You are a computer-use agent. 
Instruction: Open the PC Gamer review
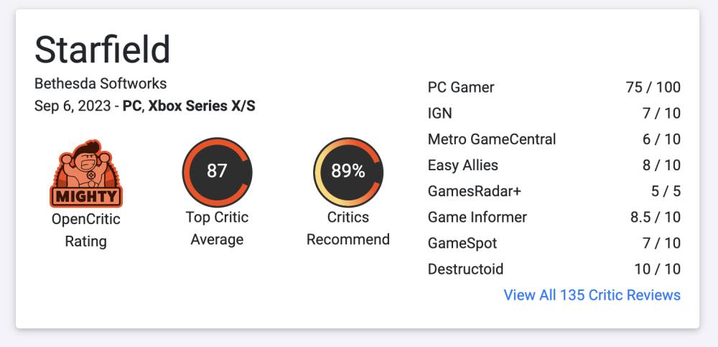click(461, 88)
